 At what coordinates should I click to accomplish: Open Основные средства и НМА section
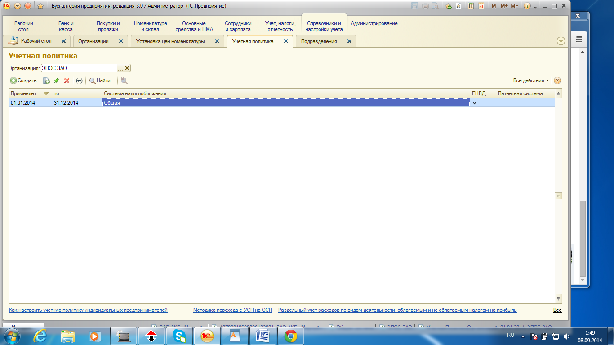[194, 26]
